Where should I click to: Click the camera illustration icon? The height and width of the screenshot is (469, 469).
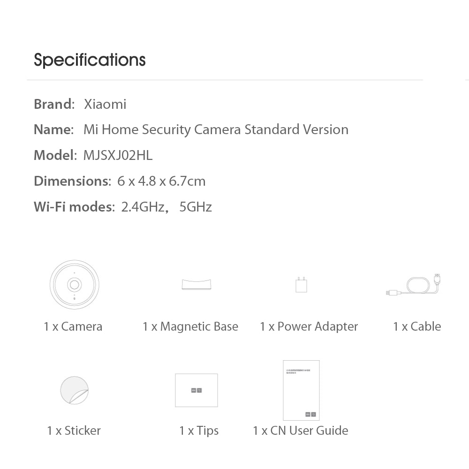(x=74, y=285)
